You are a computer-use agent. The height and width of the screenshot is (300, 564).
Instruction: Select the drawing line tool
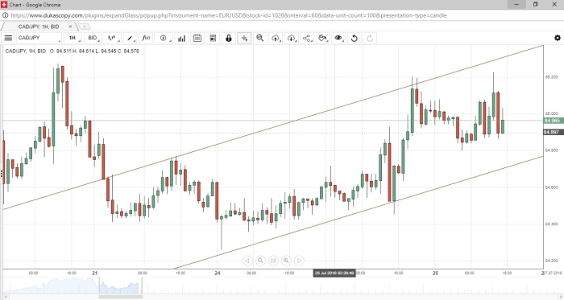(131, 38)
